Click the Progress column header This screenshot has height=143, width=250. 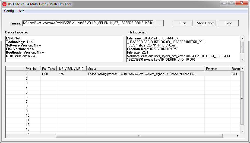(217, 69)
